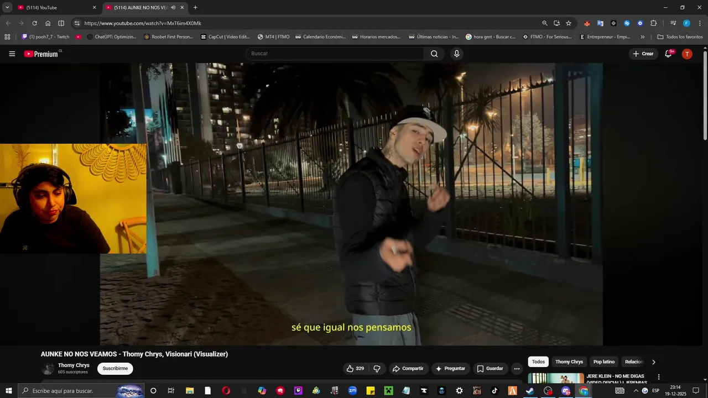Open the Thomy Chrys channel name link

74,365
